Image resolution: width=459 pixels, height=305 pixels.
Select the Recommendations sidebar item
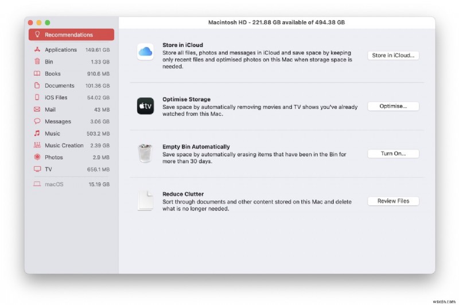click(x=71, y=34)
